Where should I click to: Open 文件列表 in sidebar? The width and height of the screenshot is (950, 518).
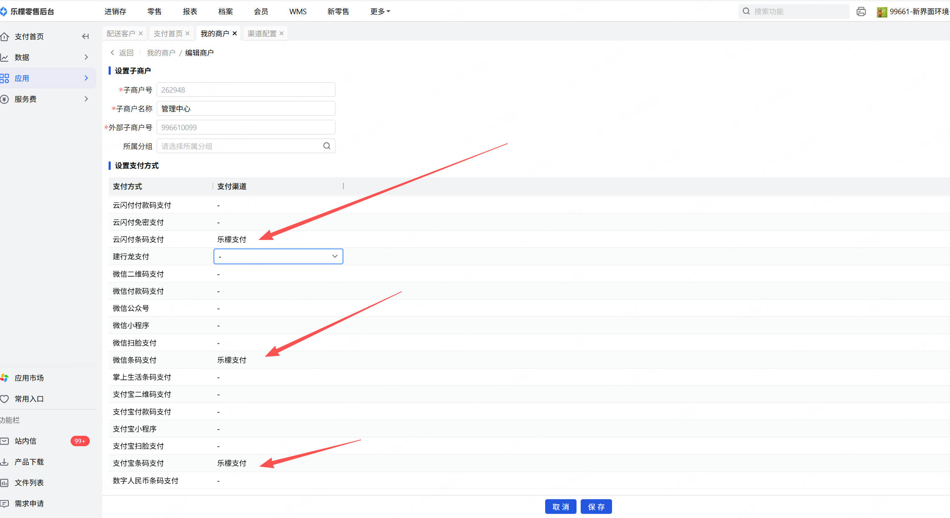pyautogui.click(x=29, y=483)
